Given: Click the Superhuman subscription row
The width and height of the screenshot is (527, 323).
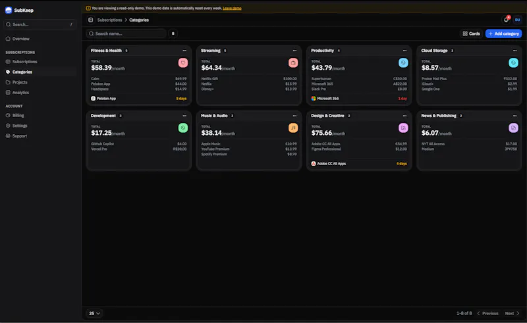Looking at the screenshot, I should pyautogui.click(x=359, y=78).
